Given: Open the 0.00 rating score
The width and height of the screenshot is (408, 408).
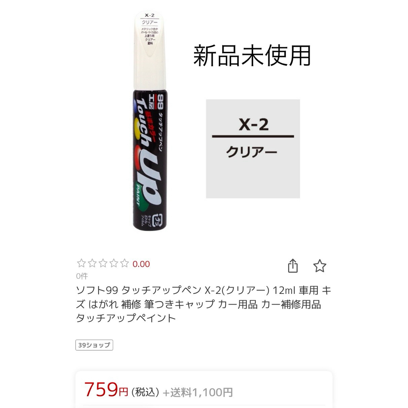Looking at the screenshot, I should [x=141, y=264].
